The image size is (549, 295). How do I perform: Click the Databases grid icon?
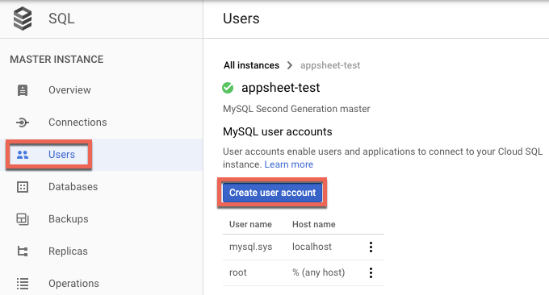pyautogui.click(x=23, y=187)
